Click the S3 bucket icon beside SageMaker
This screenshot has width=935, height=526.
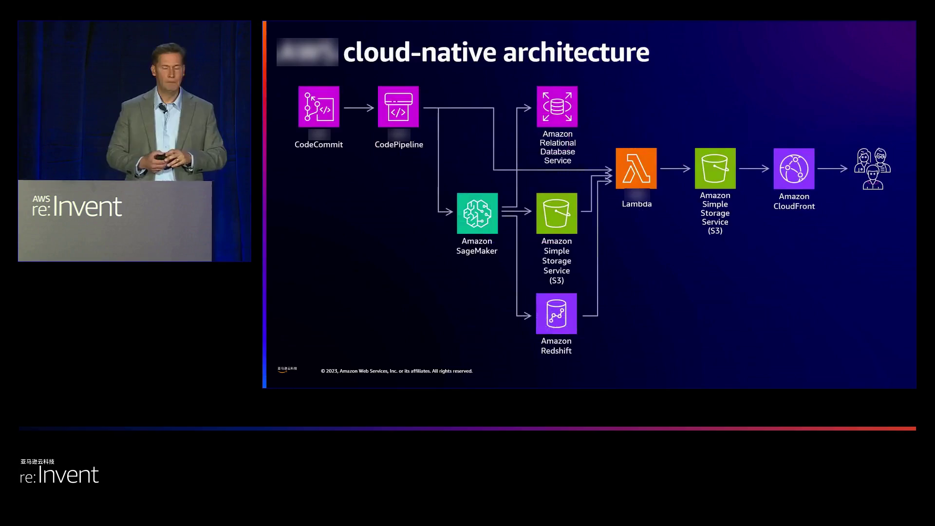point(556,213)
